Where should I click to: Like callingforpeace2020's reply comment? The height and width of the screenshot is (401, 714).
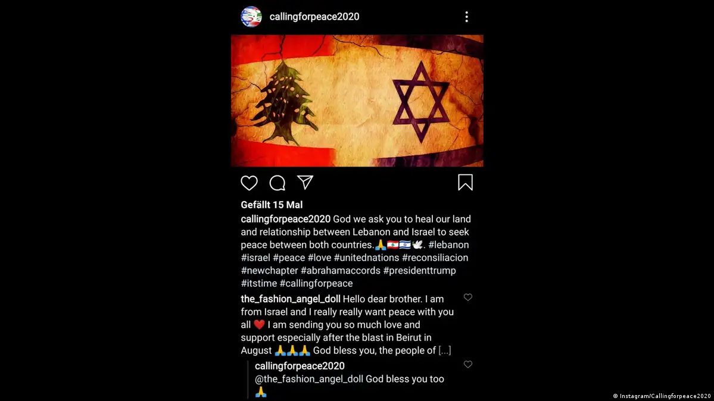(467, 365)
